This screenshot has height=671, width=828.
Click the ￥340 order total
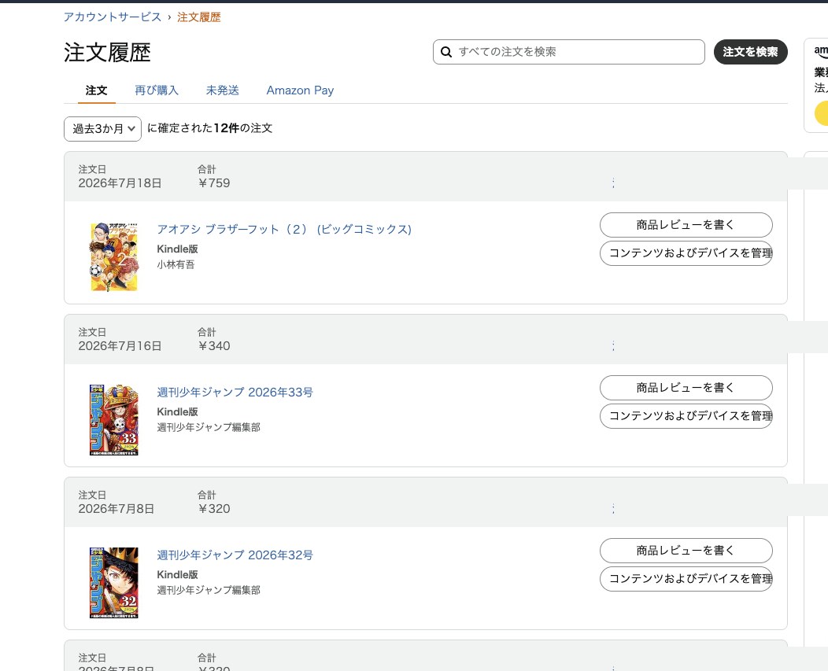(x=214, y=346)
